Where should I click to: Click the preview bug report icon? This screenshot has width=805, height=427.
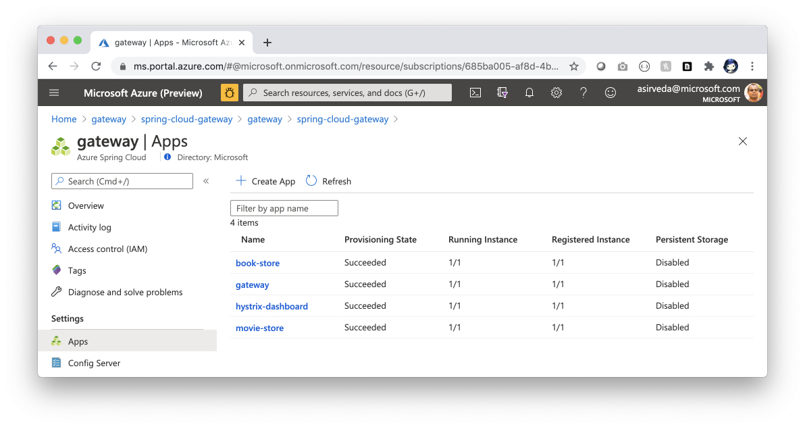point(230,93)
